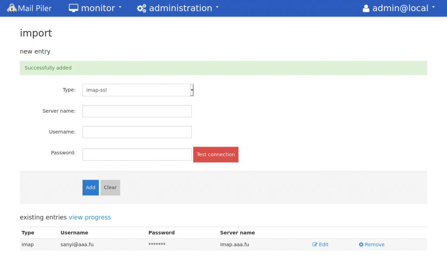
Task: Click the remove circle-x icon for imap.aaa.fu
Action: (361, 245)
